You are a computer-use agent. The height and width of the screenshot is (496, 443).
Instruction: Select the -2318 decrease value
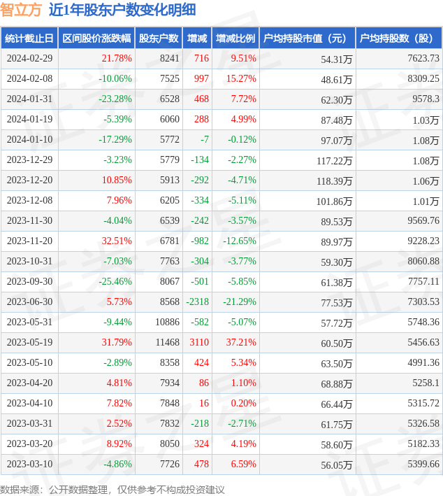[x=197, y=302]
